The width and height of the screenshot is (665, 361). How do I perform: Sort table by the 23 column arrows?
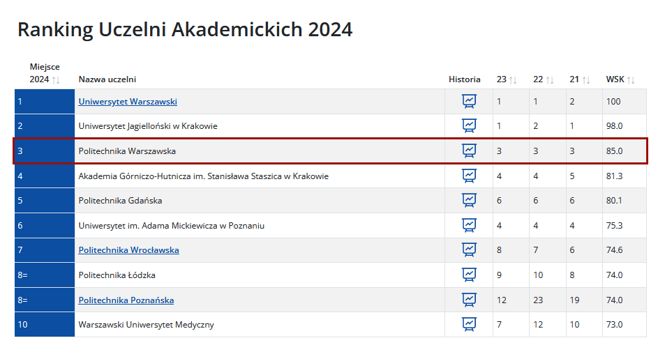coord(513,79)
